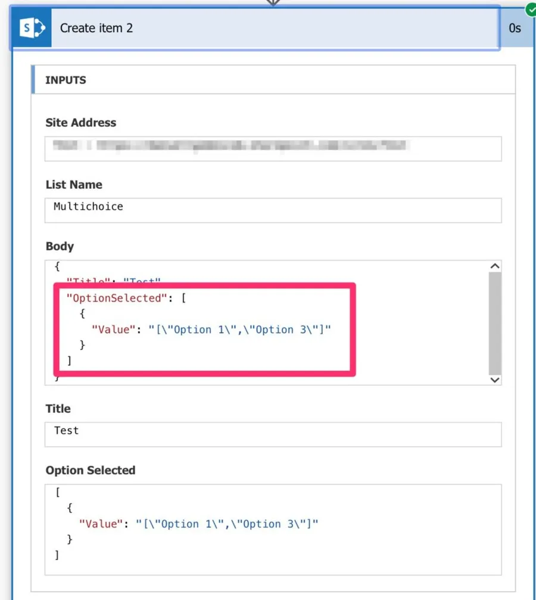The width and height of the screenshot is (536, 600).
Task: Click the 0s duration label
Action: (x=515, y=28)
